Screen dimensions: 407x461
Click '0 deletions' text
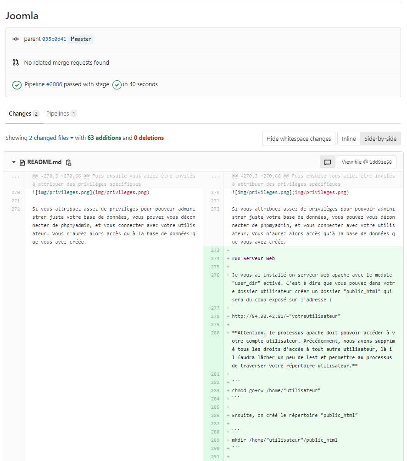[149, 138]
